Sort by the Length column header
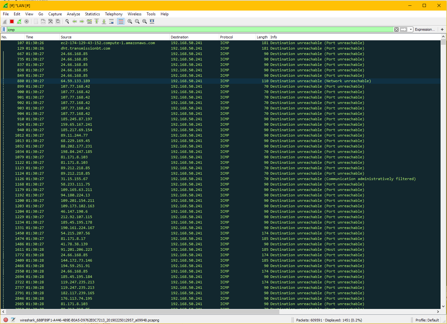The height and width of the screenshot is (324, 447). point(262,37)
